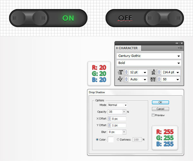
Task: Collapse the Character panel with double arrows
Action: [x=177, y=43]
